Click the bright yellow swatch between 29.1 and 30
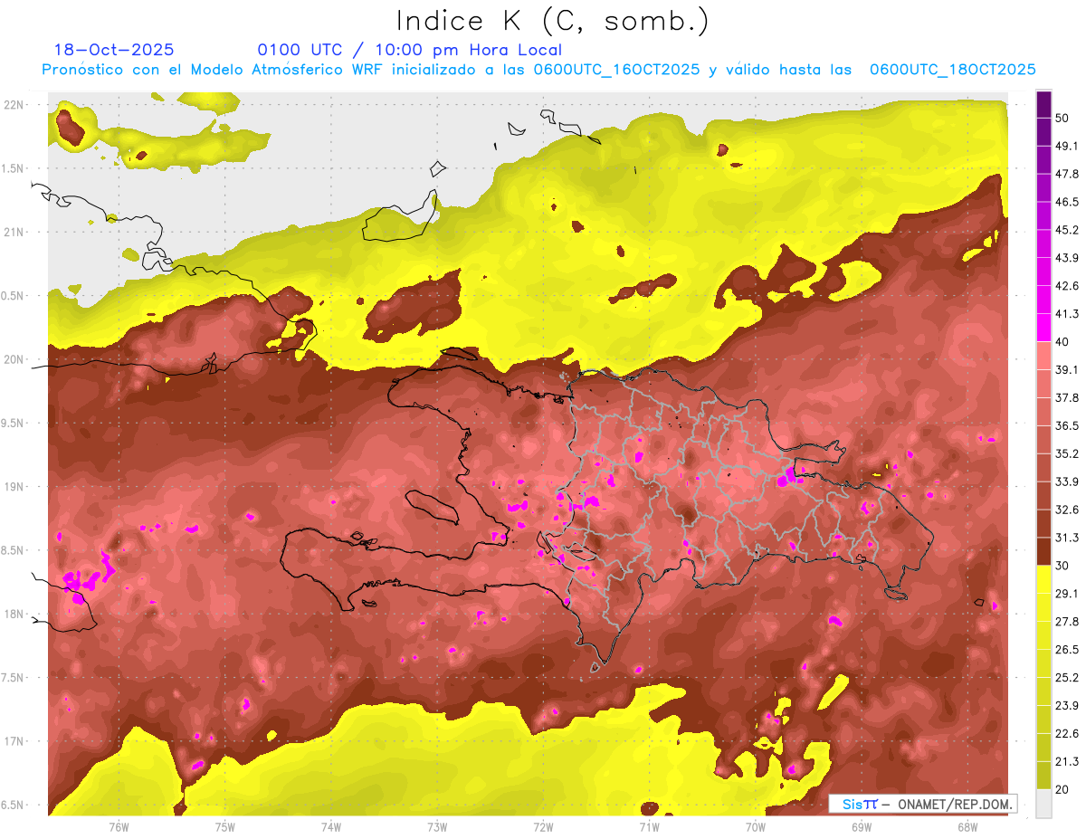This screenshot has width=1086, height=839. click(x=1043, y=579)
